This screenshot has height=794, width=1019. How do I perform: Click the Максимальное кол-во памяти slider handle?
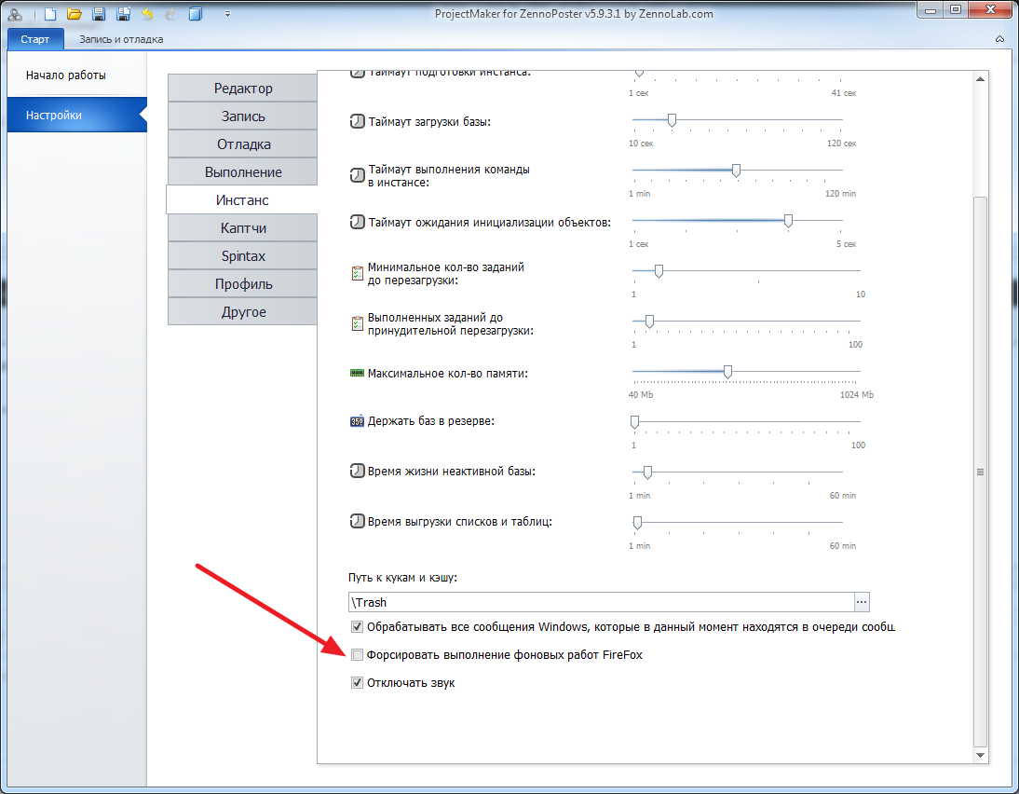(727, 372)
